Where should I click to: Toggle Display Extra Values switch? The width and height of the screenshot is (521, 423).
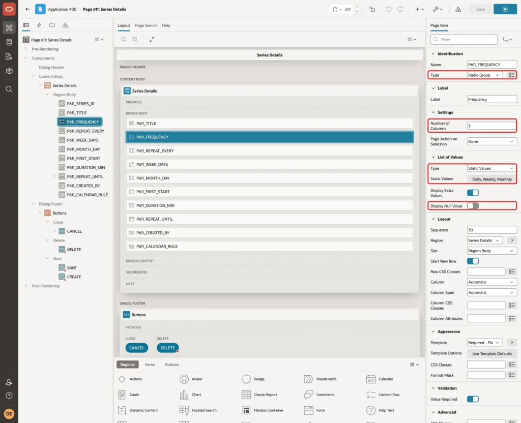pyautogui.click(x=473, y=193)
